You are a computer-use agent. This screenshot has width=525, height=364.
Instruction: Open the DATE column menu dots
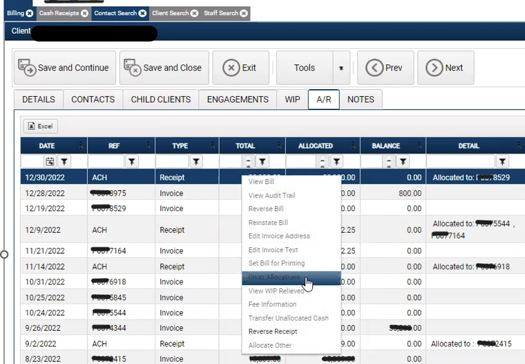click(81, 145)
